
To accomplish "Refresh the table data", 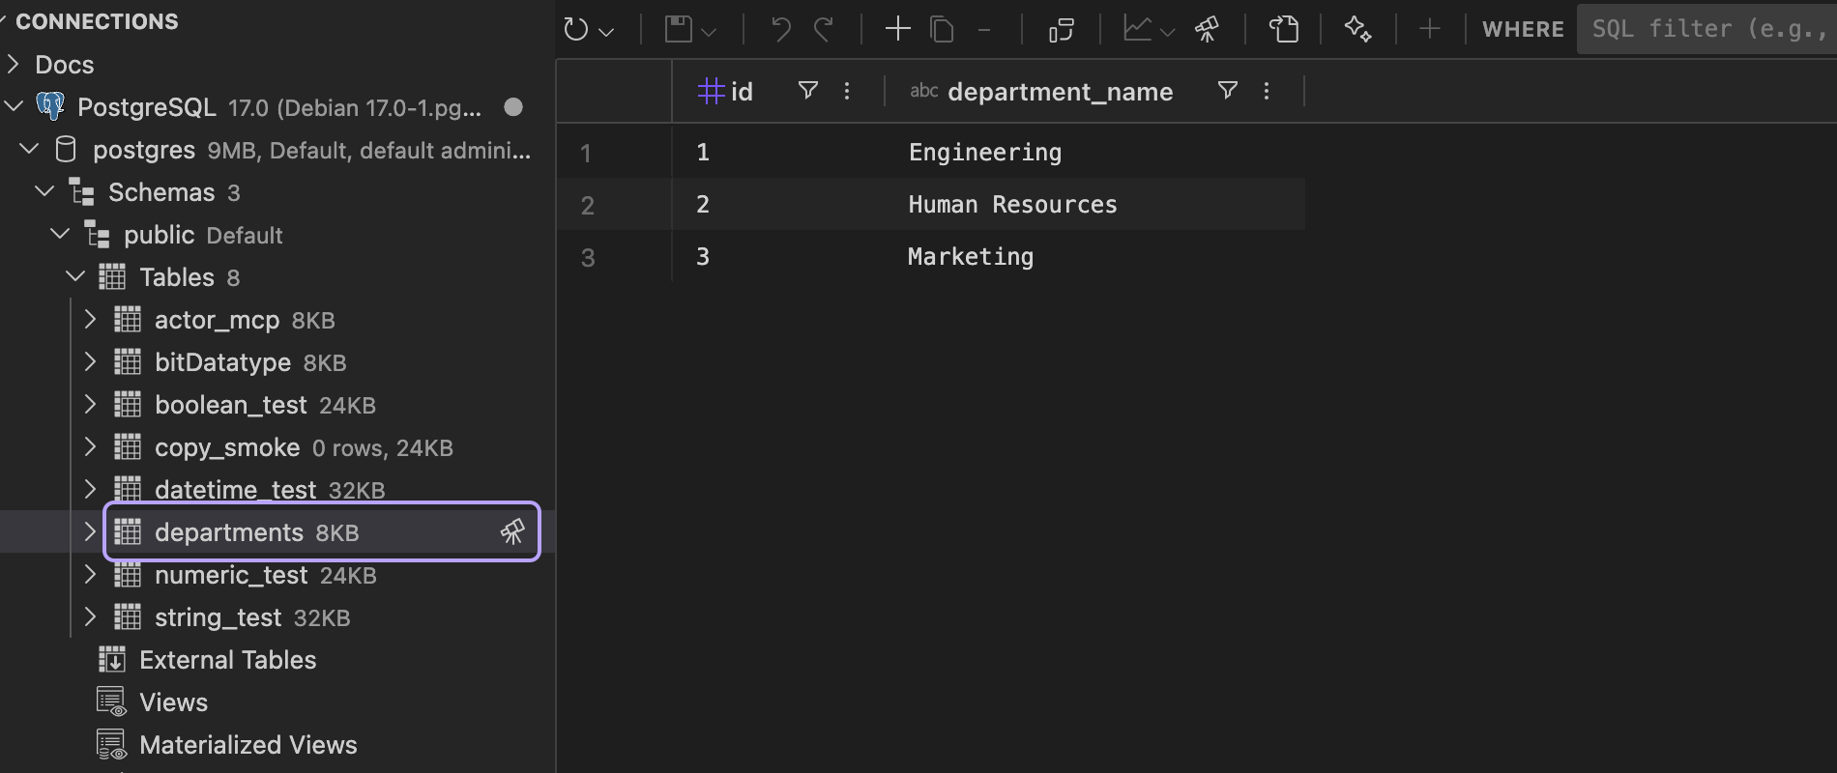I will pyautogui.click(x=576, y=29).
